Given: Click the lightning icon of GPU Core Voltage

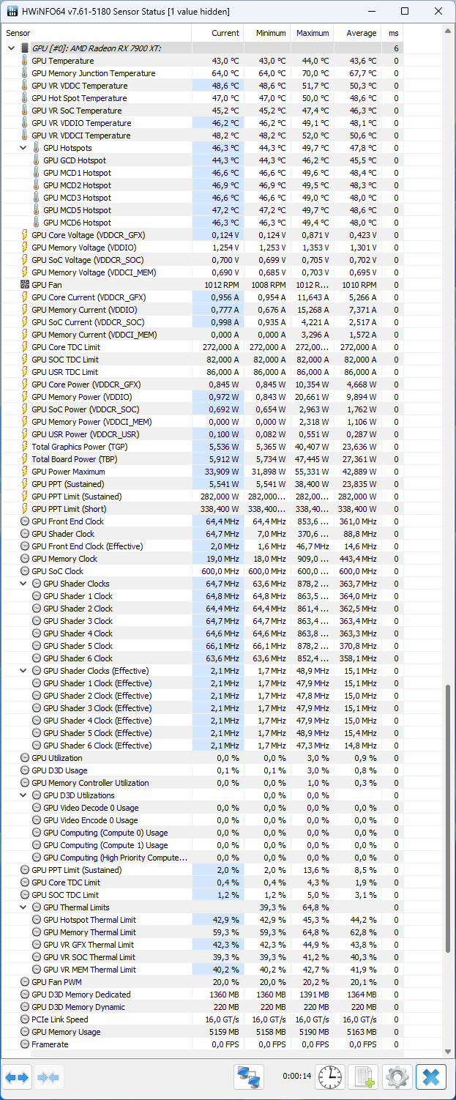Looking at the screenshot, I should (x=25, y=235).
